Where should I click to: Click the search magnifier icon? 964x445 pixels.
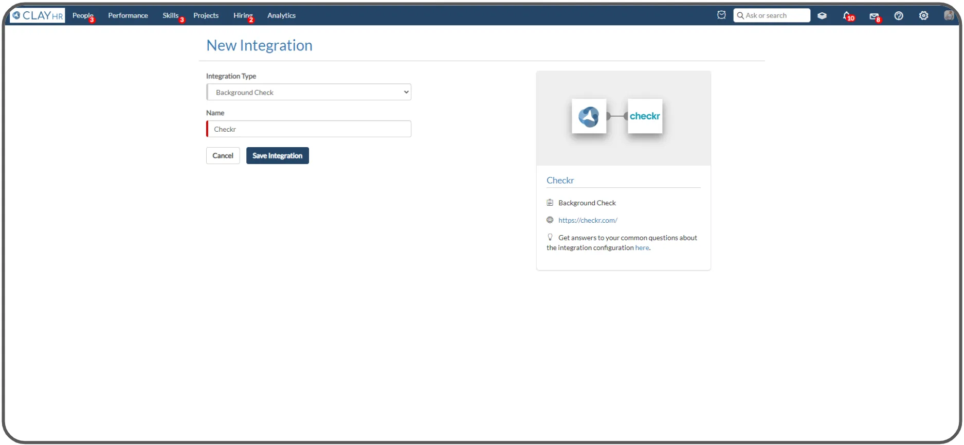(x=740, y=15)
